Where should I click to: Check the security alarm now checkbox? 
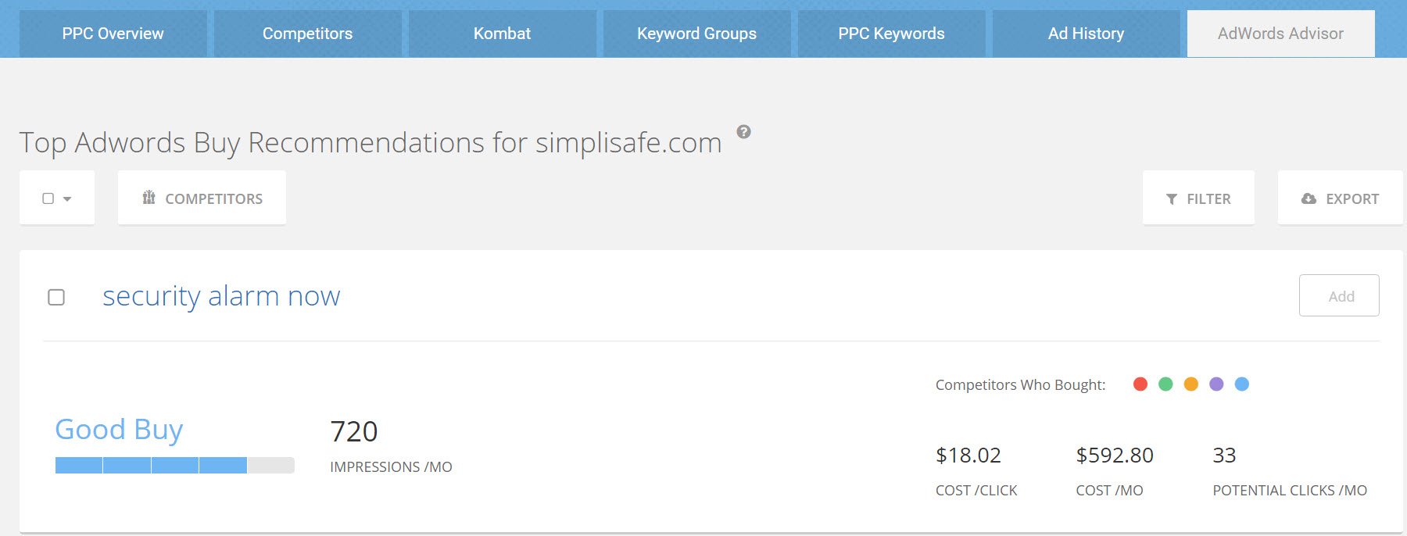click(x=56, y=297)
